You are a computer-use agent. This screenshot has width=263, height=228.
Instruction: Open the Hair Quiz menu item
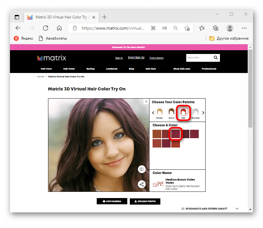[x=151, y=69]
